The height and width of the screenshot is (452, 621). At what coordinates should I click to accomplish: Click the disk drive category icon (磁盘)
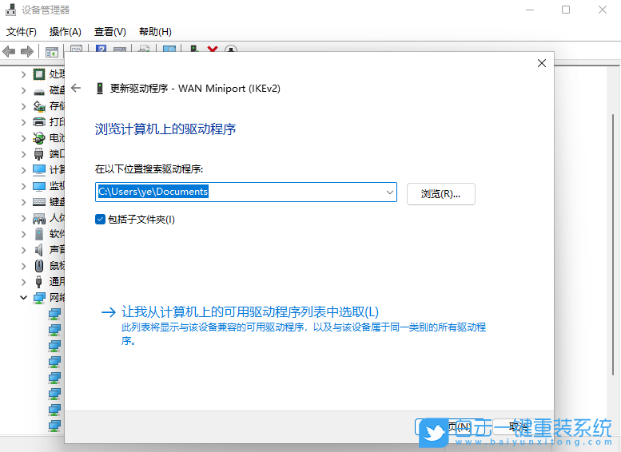(39, 92)
